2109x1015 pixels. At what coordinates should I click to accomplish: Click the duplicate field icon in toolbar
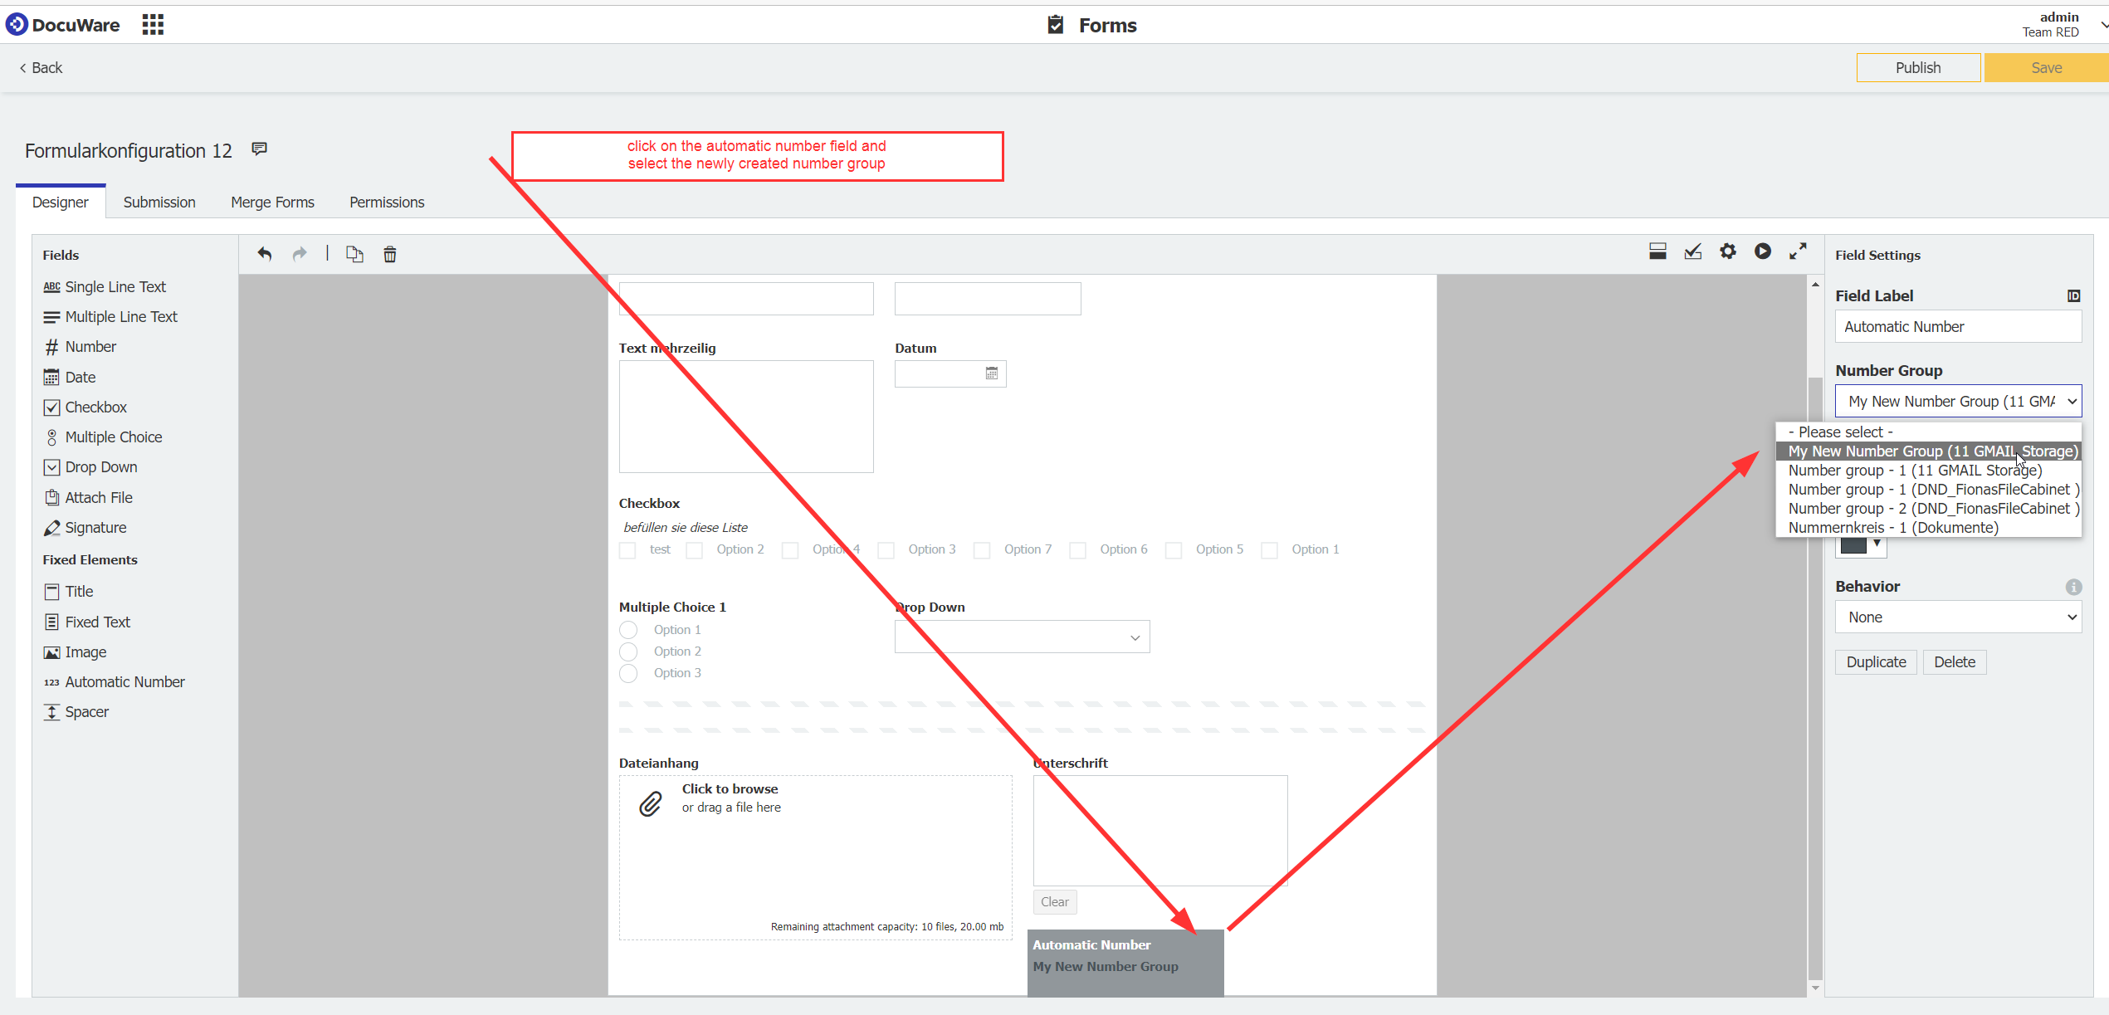354,254
